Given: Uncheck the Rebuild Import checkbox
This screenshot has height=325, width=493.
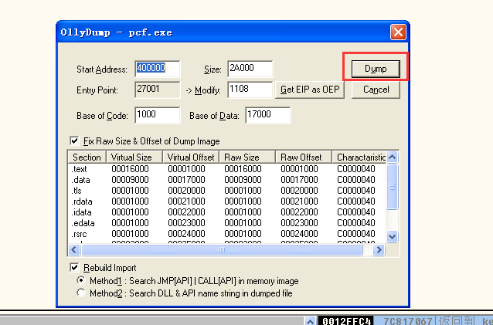Looking at the screenshot, I should pyautogui.click(x=75, y=268).
